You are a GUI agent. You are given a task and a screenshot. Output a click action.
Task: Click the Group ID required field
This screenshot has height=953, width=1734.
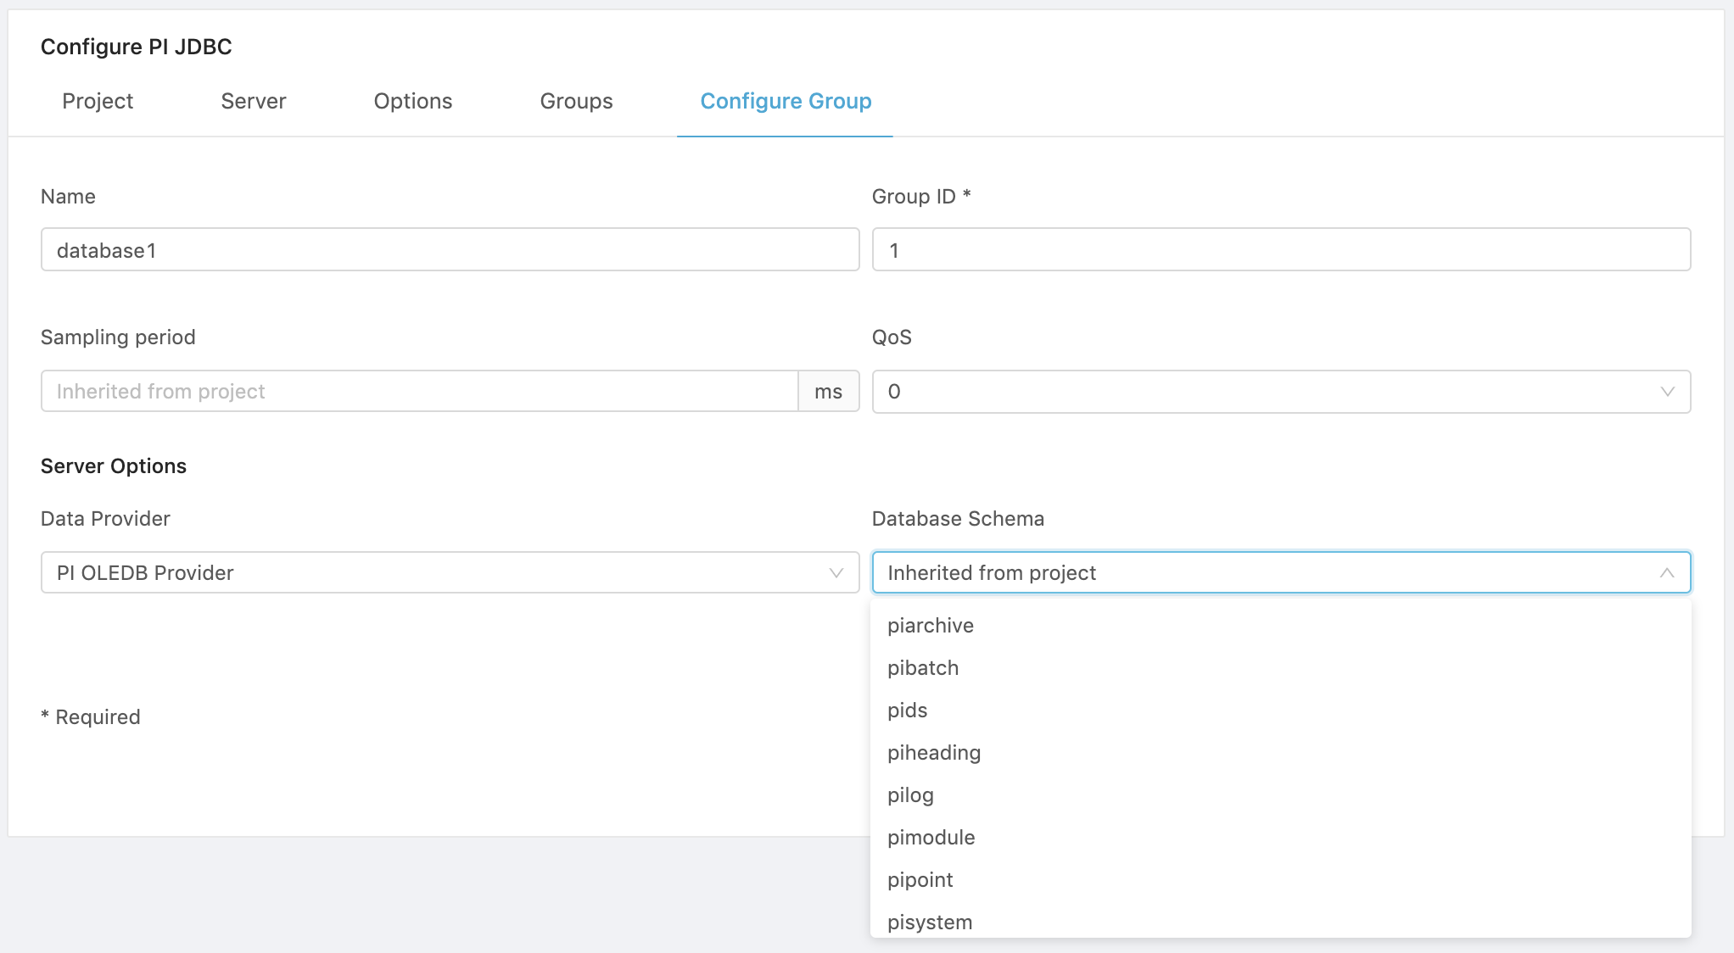tap(1281, 250)
